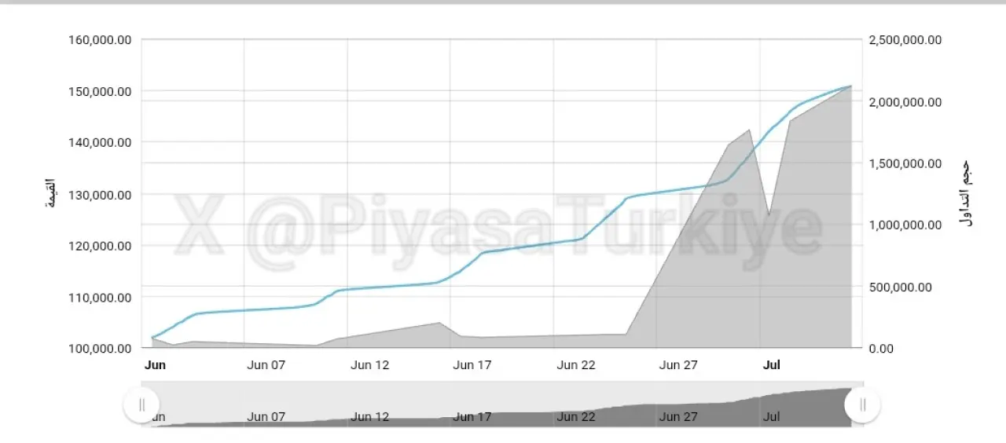This screenshot has width=1006, height=443.
Task: Click the "Jun 22" x-axis date label
Action: click(x=576, y=364)
